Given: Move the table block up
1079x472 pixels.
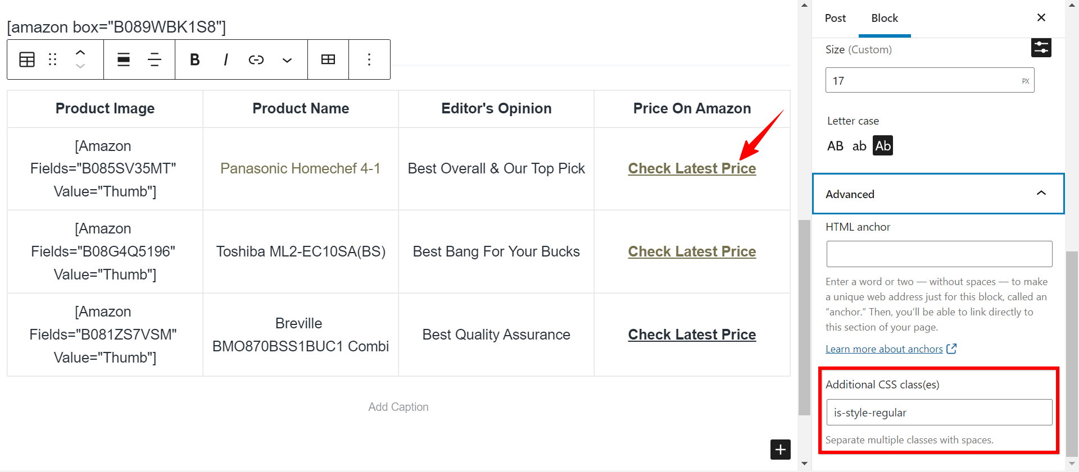Looking at the screenshot, I should click(x=80, y=52).
